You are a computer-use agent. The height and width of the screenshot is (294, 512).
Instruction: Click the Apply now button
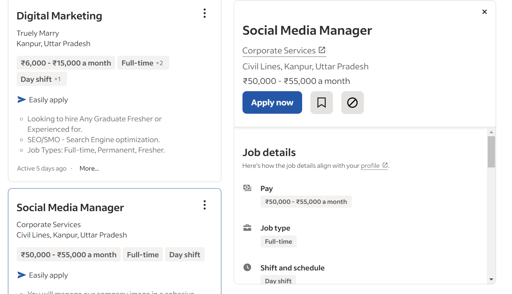(272, 103)
